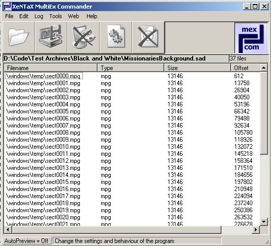This screenshot has height=246, width=271.
Task: Click offset value 105780
Action: click(243, 133)
